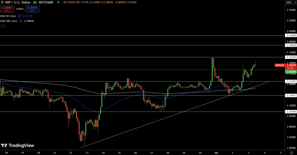
Task: Click the EMA 200 close legend label
Action: 9,21
